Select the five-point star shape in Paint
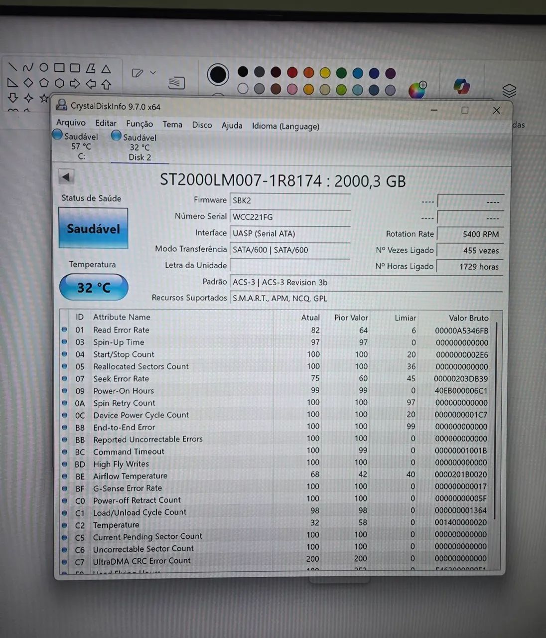 [x=44, y=98]
